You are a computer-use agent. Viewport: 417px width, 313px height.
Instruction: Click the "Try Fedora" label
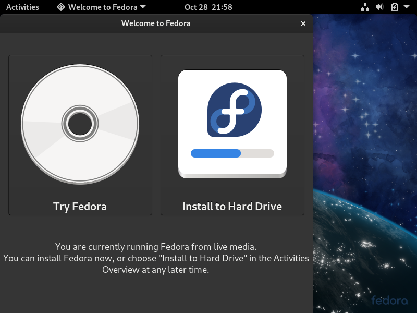(x=80, y=207)
